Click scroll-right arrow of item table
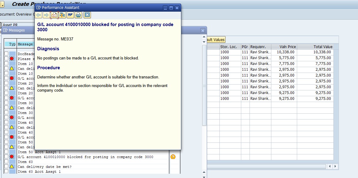 click(335, 166)
